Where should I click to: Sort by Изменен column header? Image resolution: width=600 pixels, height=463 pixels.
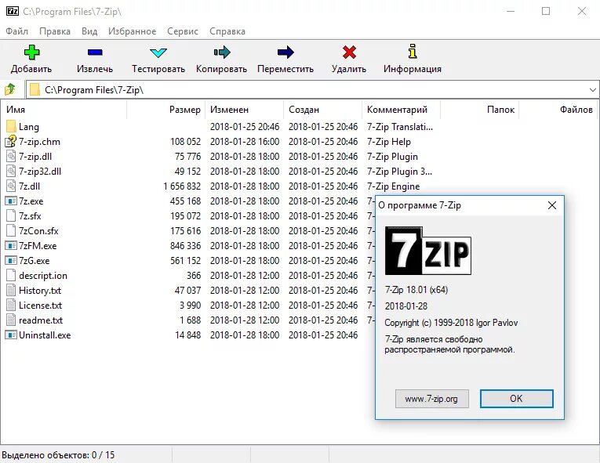245,110
